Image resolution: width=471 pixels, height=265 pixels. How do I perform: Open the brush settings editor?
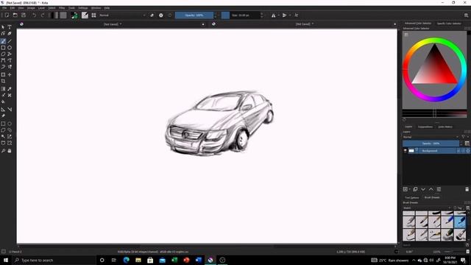(85, 15)
